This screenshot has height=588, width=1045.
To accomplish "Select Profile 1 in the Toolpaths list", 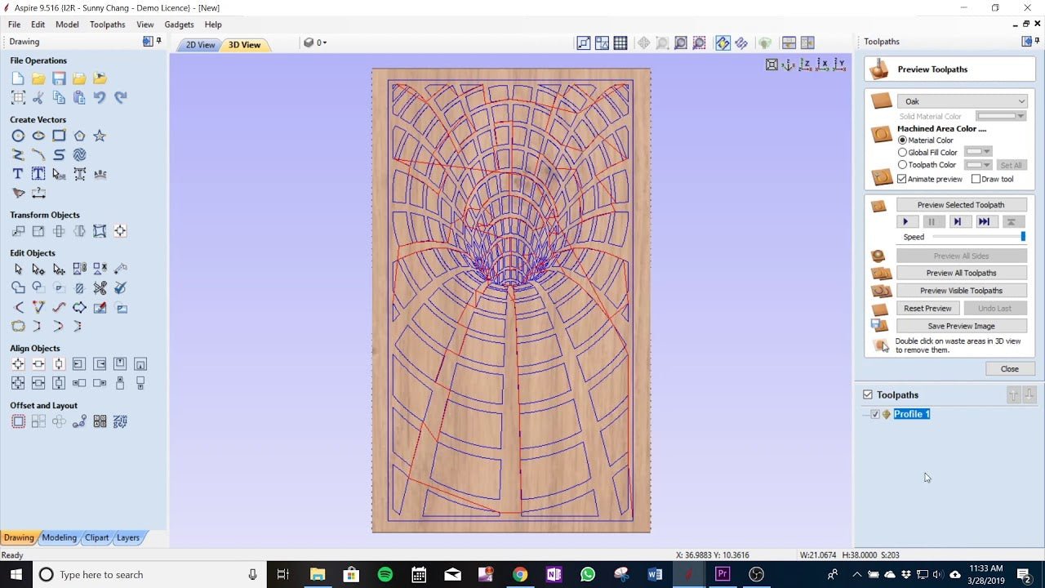I will pyautogui.click(x=912, y=414).
